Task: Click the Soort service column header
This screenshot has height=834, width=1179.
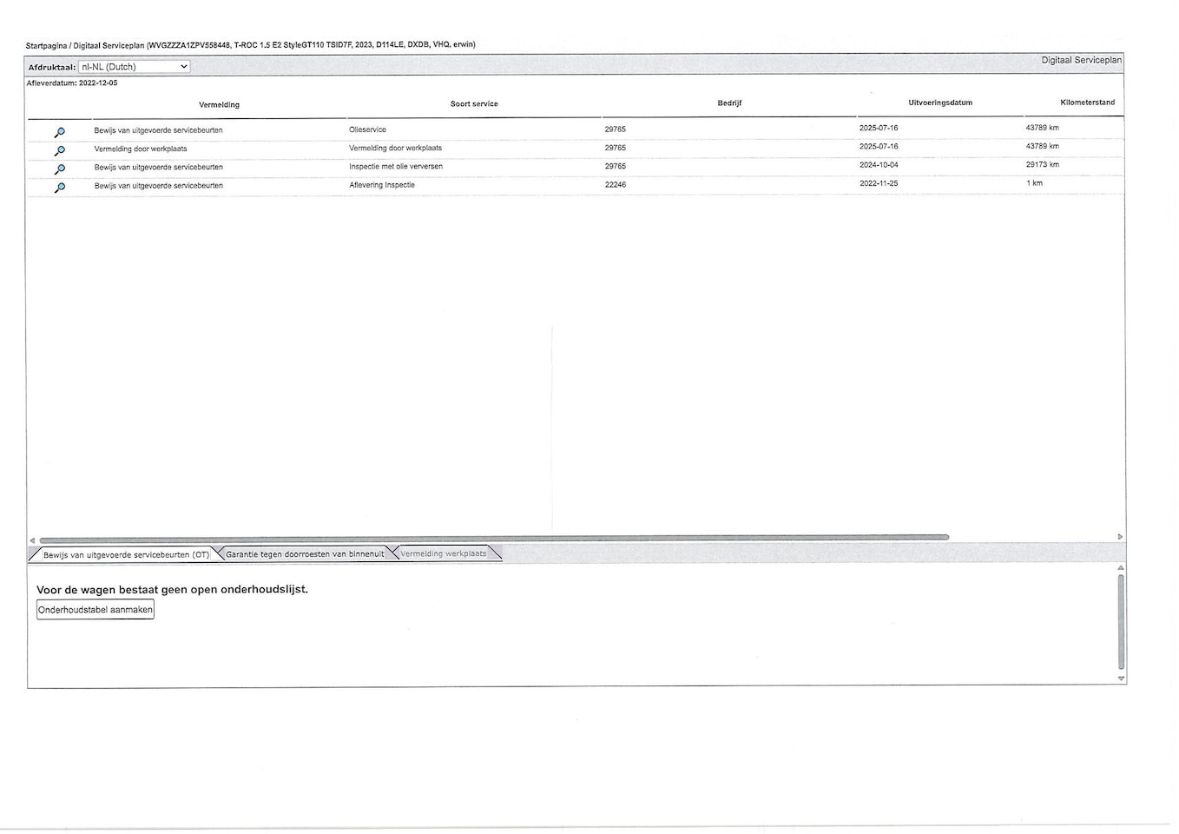Action: pos(474,104)
